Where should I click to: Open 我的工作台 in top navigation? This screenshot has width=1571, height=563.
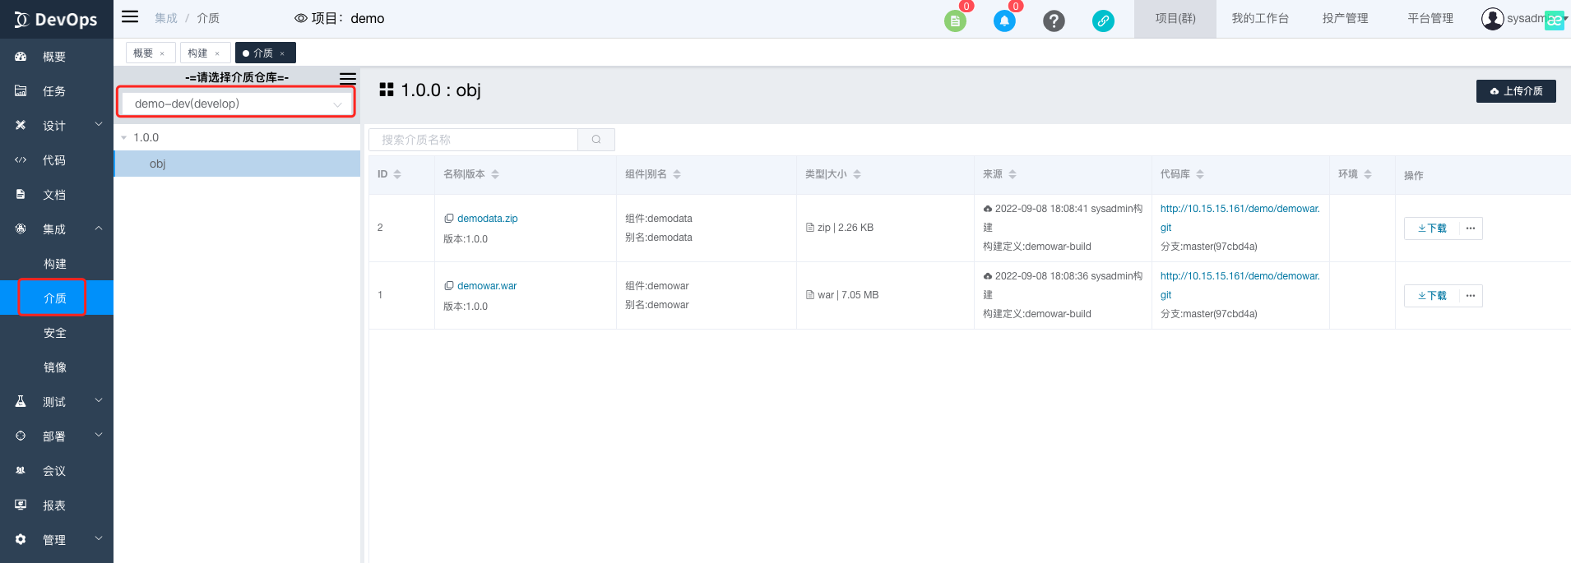click(1259, 19)
